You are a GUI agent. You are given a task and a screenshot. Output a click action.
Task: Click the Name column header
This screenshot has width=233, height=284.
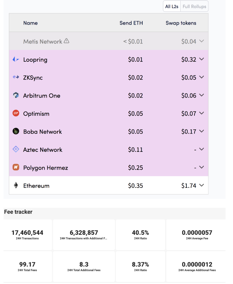[x=30, y=23]
